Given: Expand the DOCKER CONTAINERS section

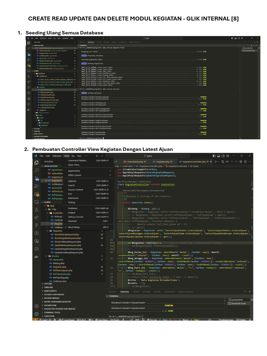Looking at the screenshot, I should point(56,294).
